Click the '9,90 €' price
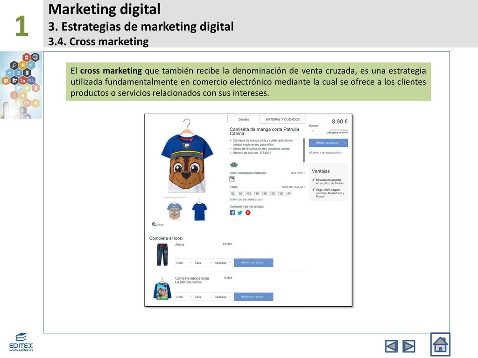The image size is (478, 358). (x=228, y=278)
